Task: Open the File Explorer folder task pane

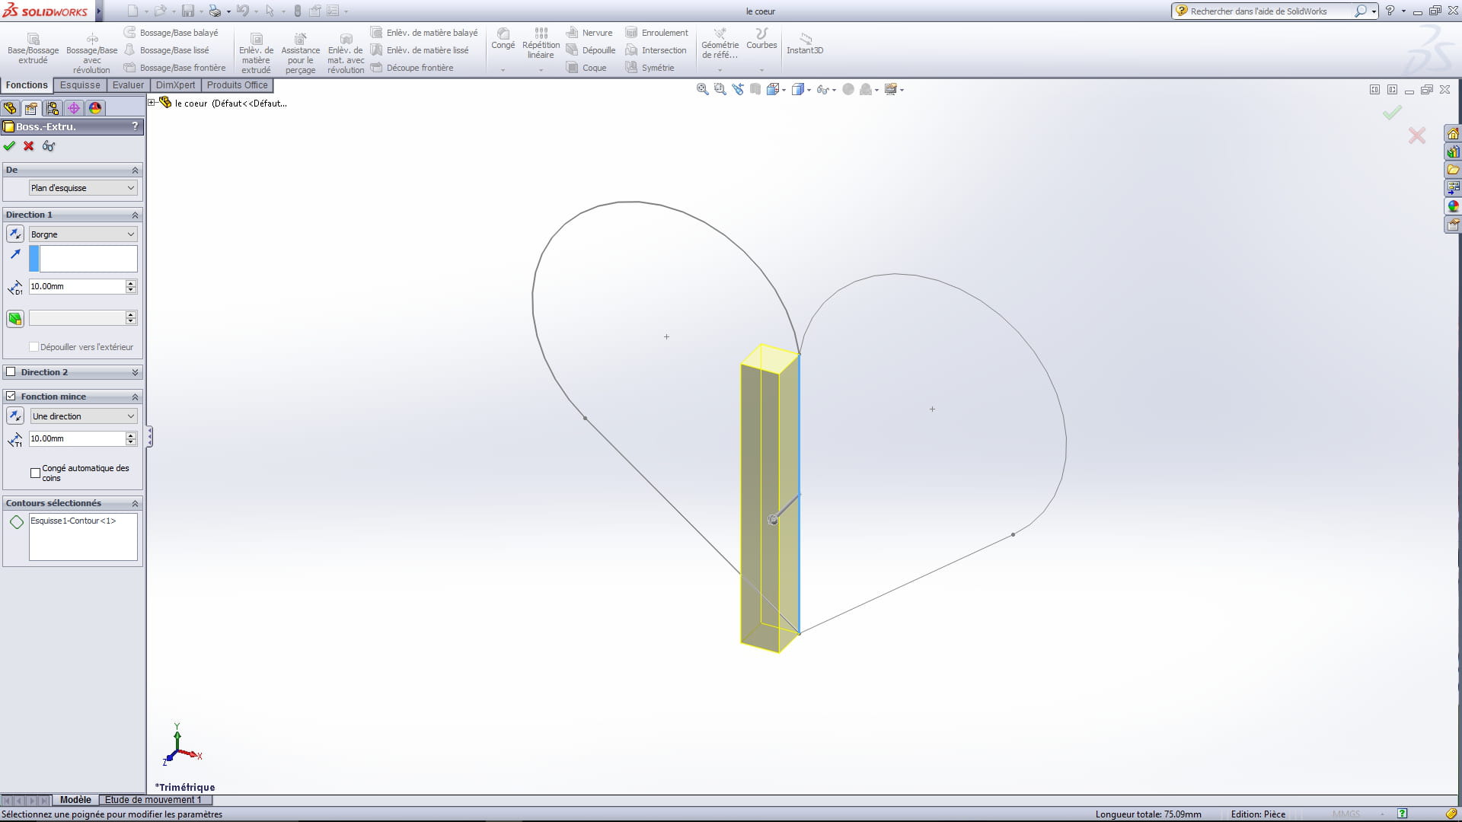Action: coord(1453,170)
